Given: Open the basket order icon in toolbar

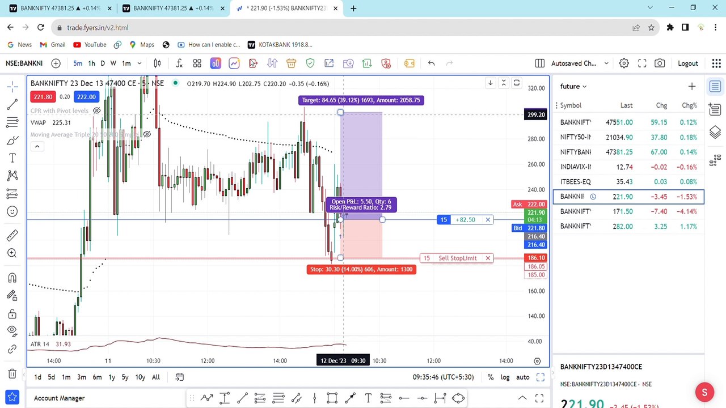Looking at the screenshot, I should [291, 63].
